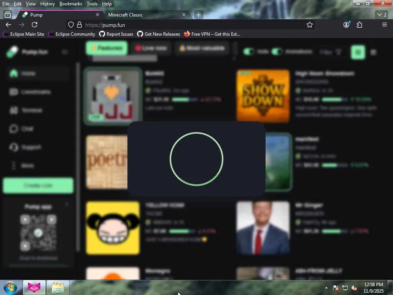
Task: Collapse the sidebar using its header icon
Action: [64, 52]
